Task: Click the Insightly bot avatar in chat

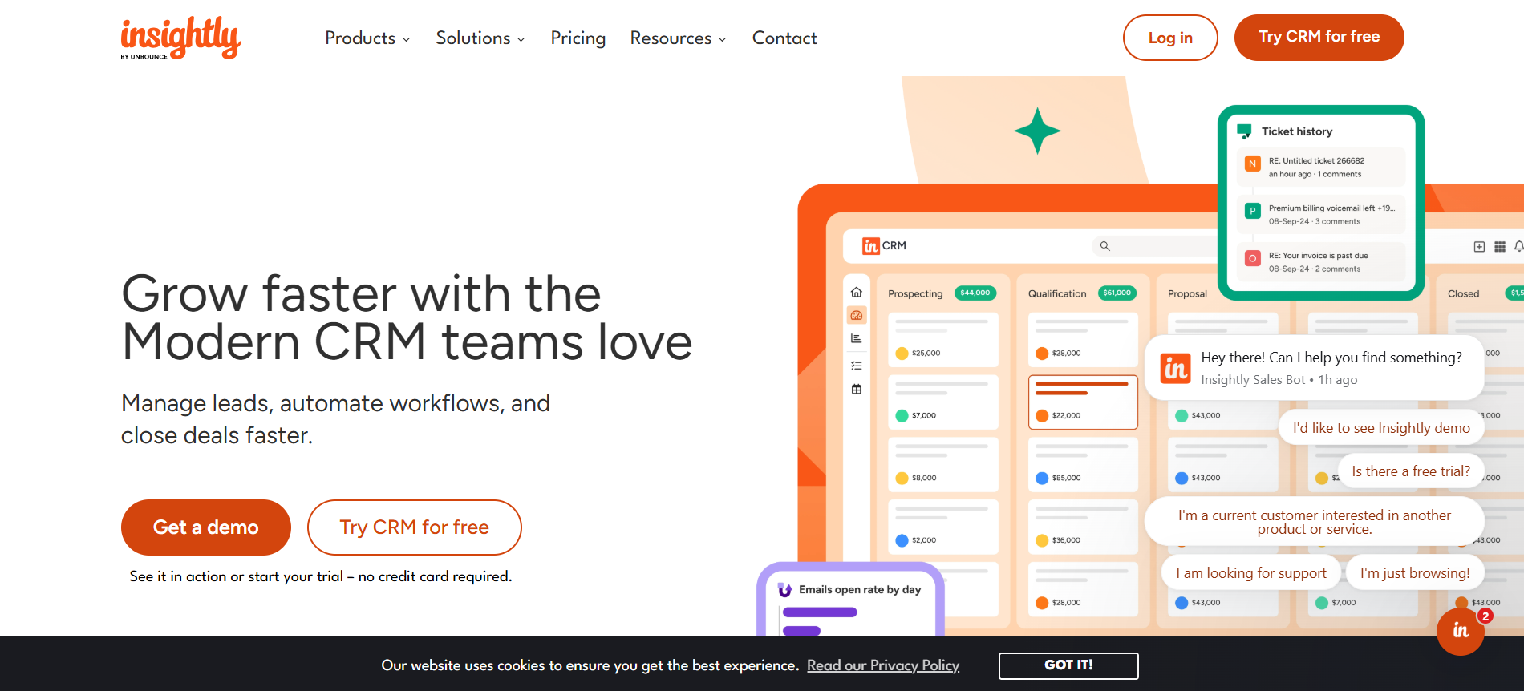Action: [x=1175, y=369]
